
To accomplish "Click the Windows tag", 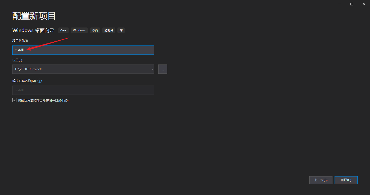I will tap(79, 30).
